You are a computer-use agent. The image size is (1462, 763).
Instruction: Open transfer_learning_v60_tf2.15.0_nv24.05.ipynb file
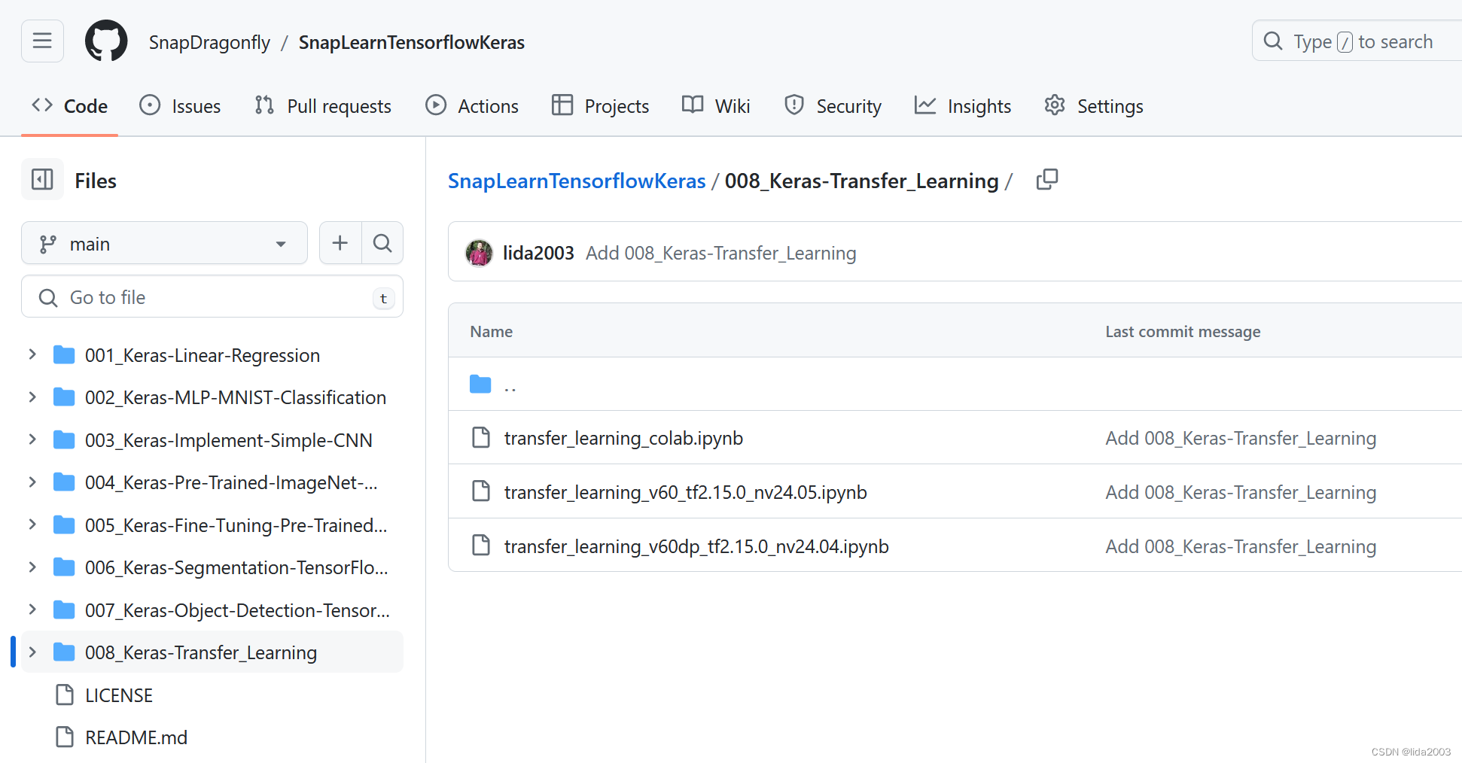pyautogui.click(x=686, y=492)
